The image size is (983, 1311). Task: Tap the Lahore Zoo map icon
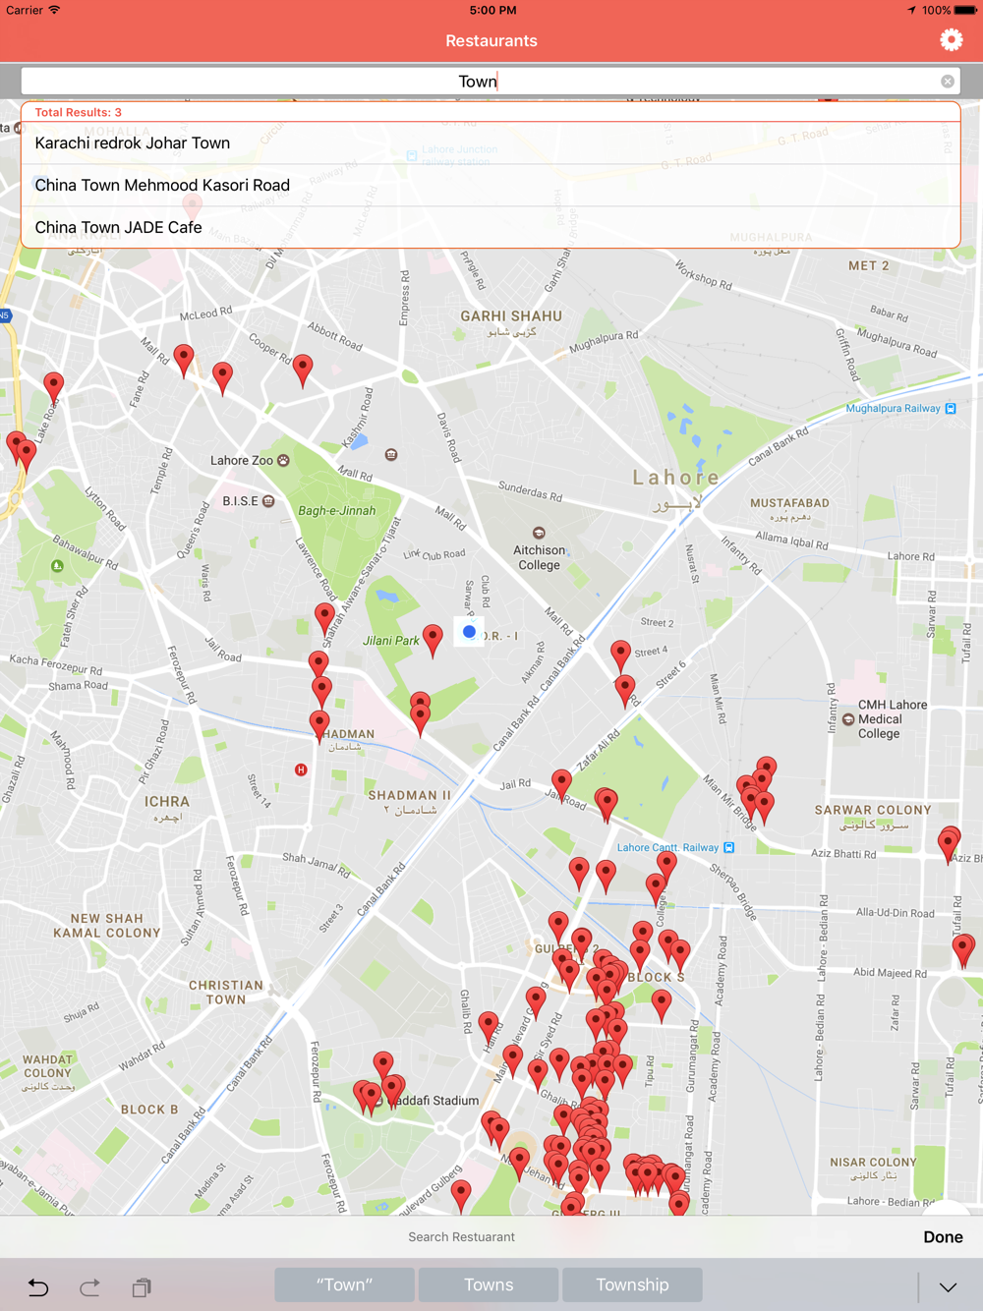coord(284,460)
